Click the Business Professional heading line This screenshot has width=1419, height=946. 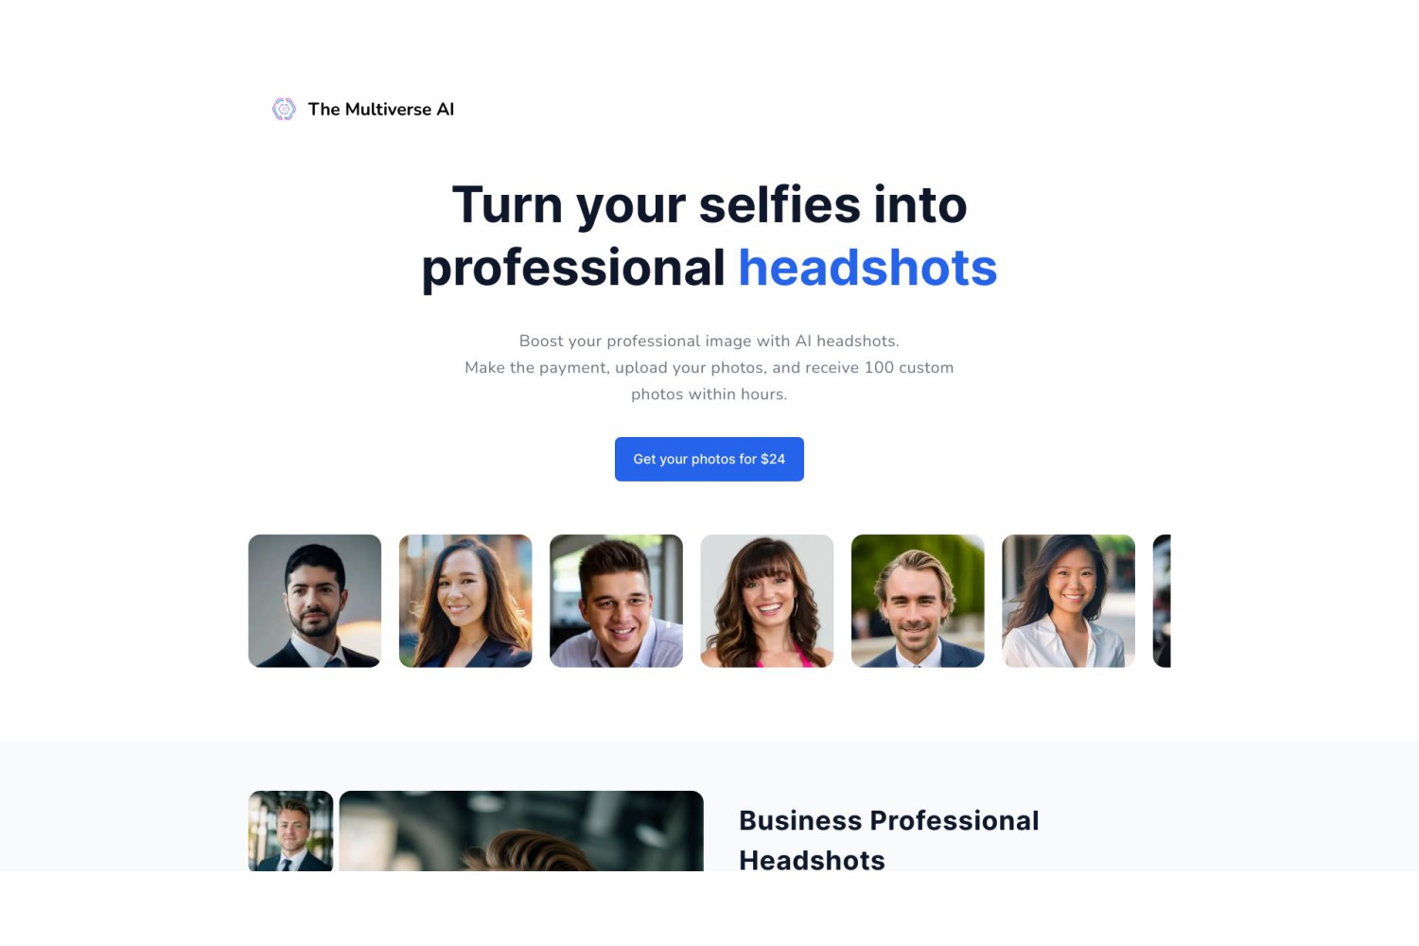coord(889,820)
